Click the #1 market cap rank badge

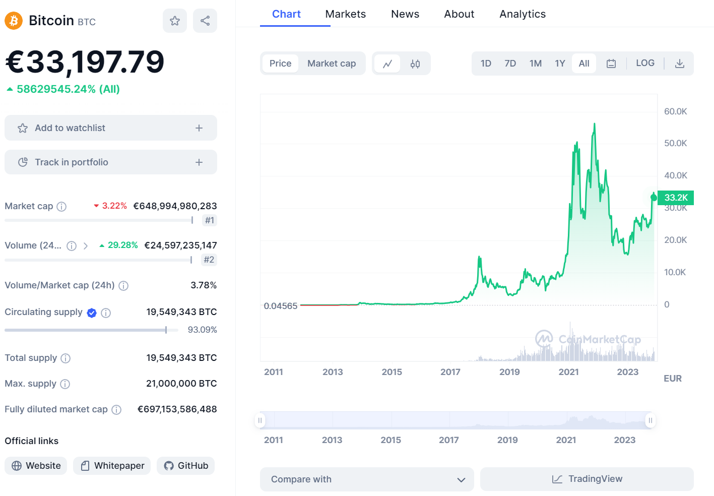[210, 220]
